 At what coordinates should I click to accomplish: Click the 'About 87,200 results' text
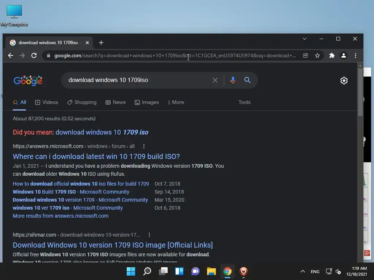pyautogui.click(x=54, y=118)
